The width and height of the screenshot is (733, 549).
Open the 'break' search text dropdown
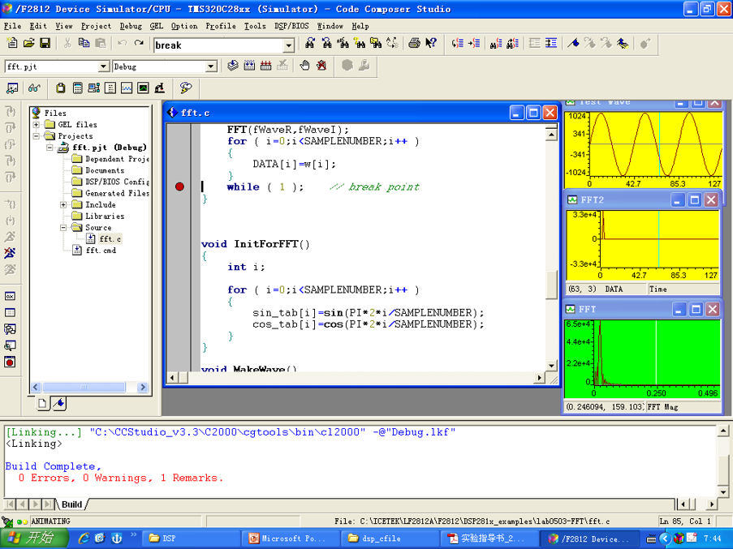[288, 45]
